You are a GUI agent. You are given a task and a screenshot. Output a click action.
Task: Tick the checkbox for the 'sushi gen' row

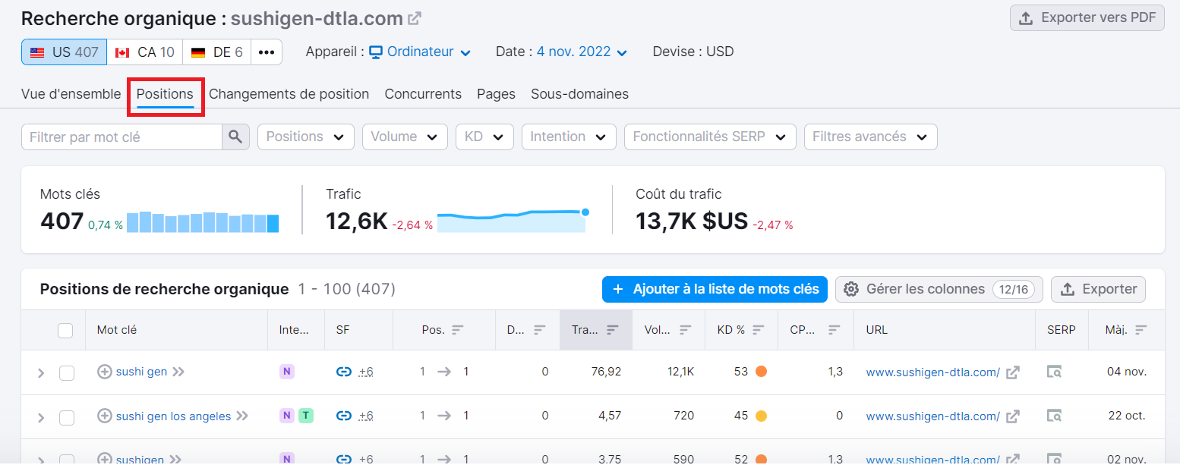pyautogui.click(x=67, y=372)
